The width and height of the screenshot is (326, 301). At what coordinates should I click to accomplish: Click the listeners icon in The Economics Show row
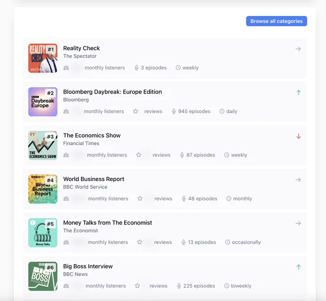point(66,155)
